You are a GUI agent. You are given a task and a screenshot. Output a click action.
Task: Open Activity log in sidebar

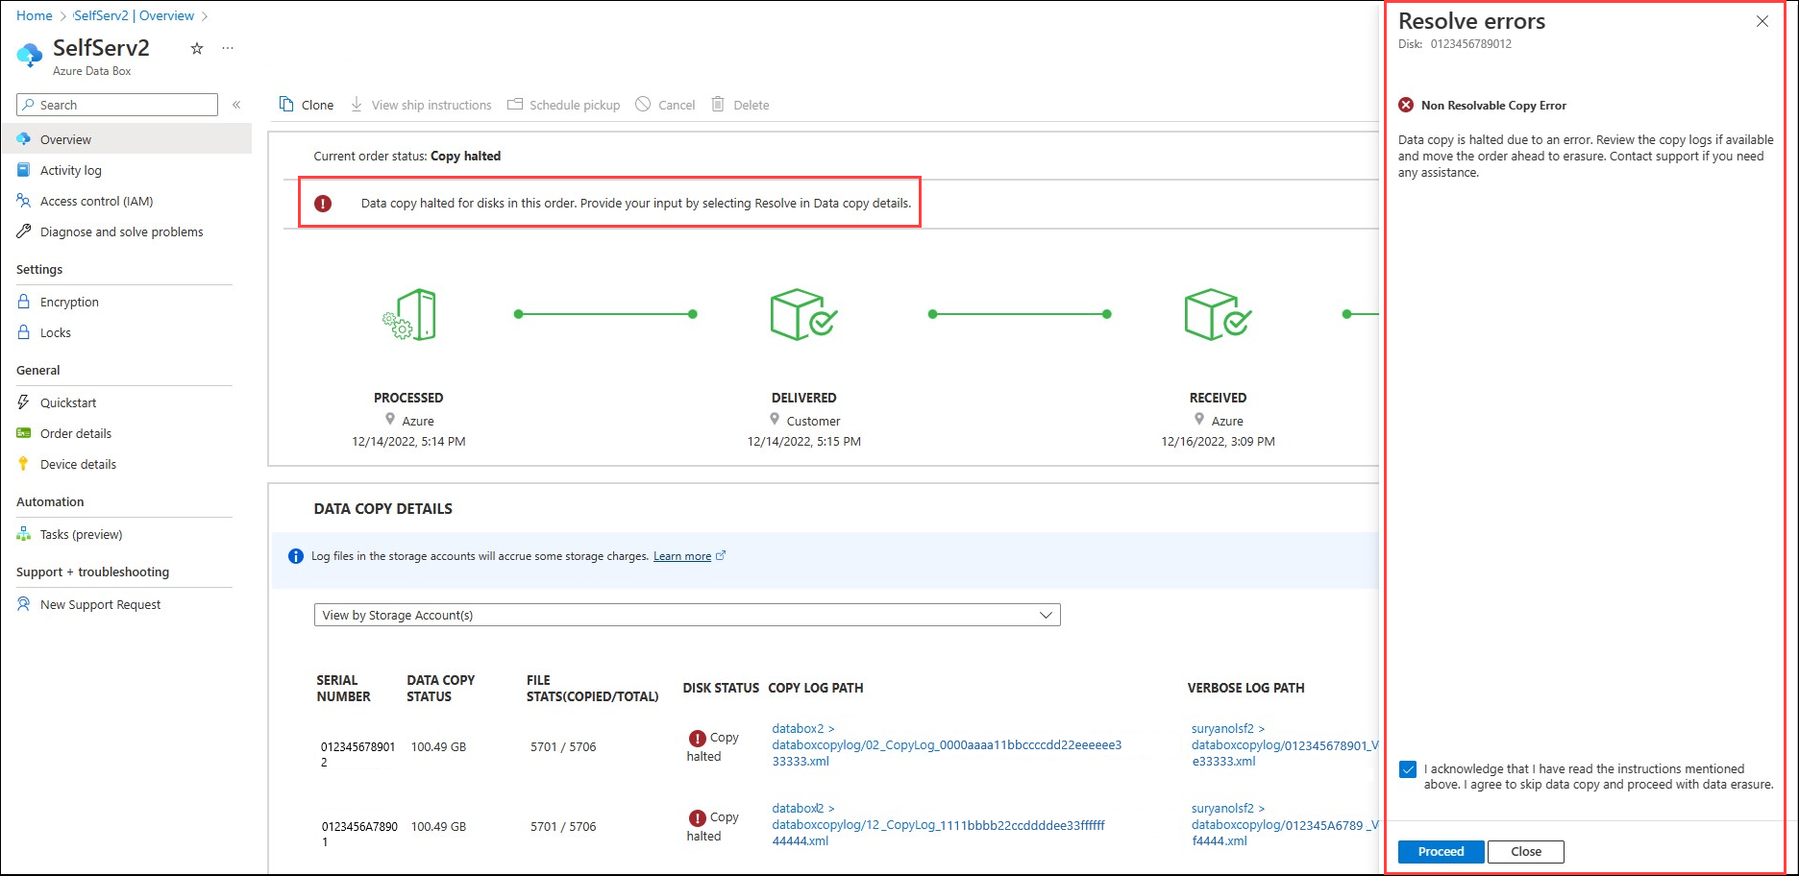pyautogui.click(x=70, y=170)
